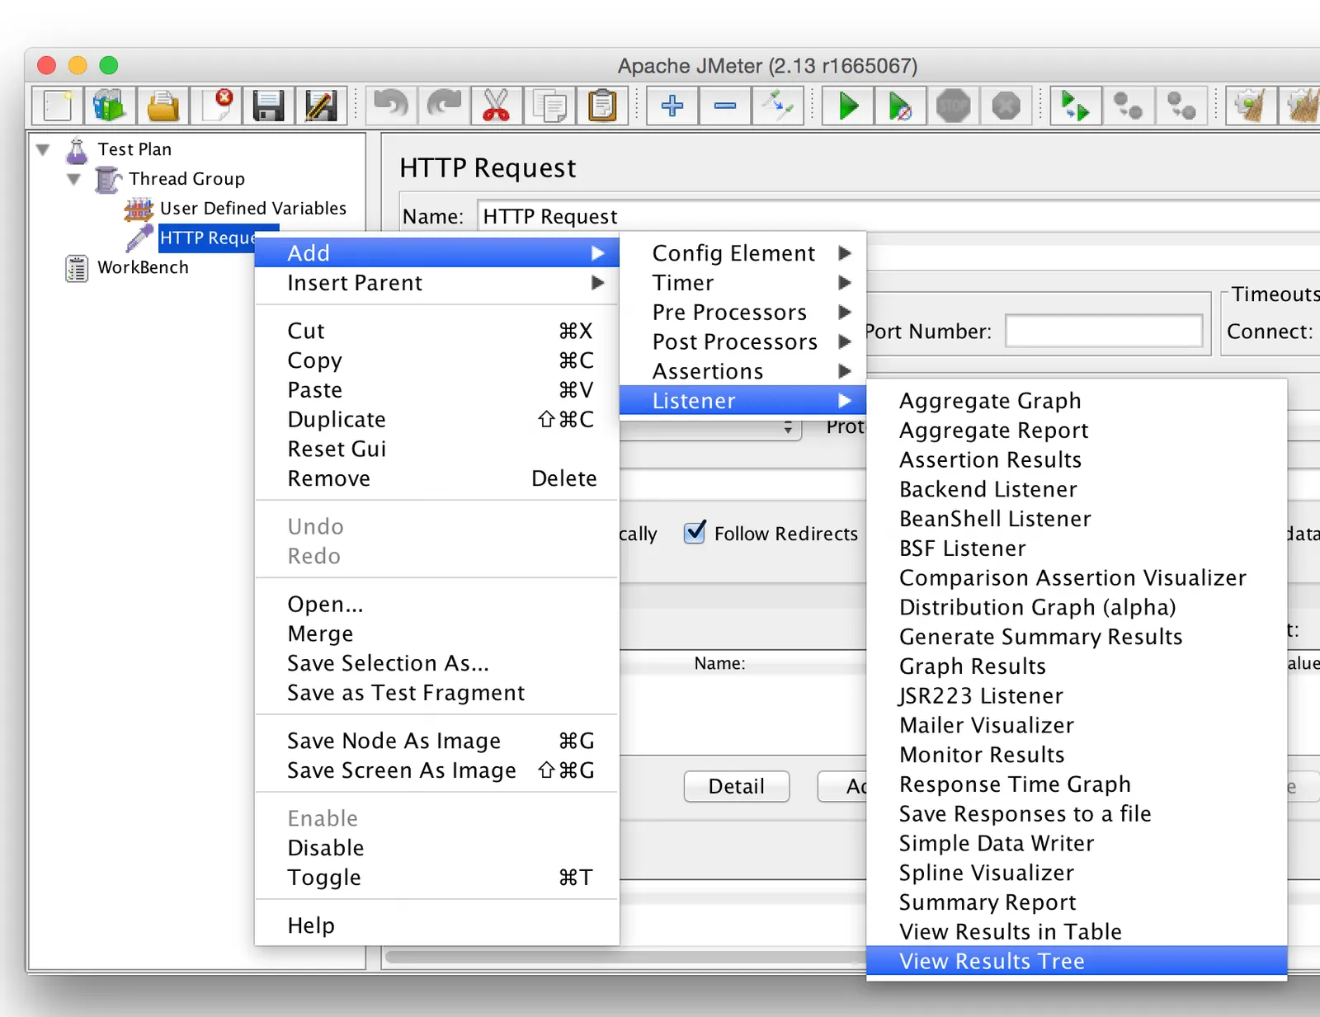This screenshot has height=1017, width=1320.
Task: Click the Open file folder icon
Action: point(163,106)
